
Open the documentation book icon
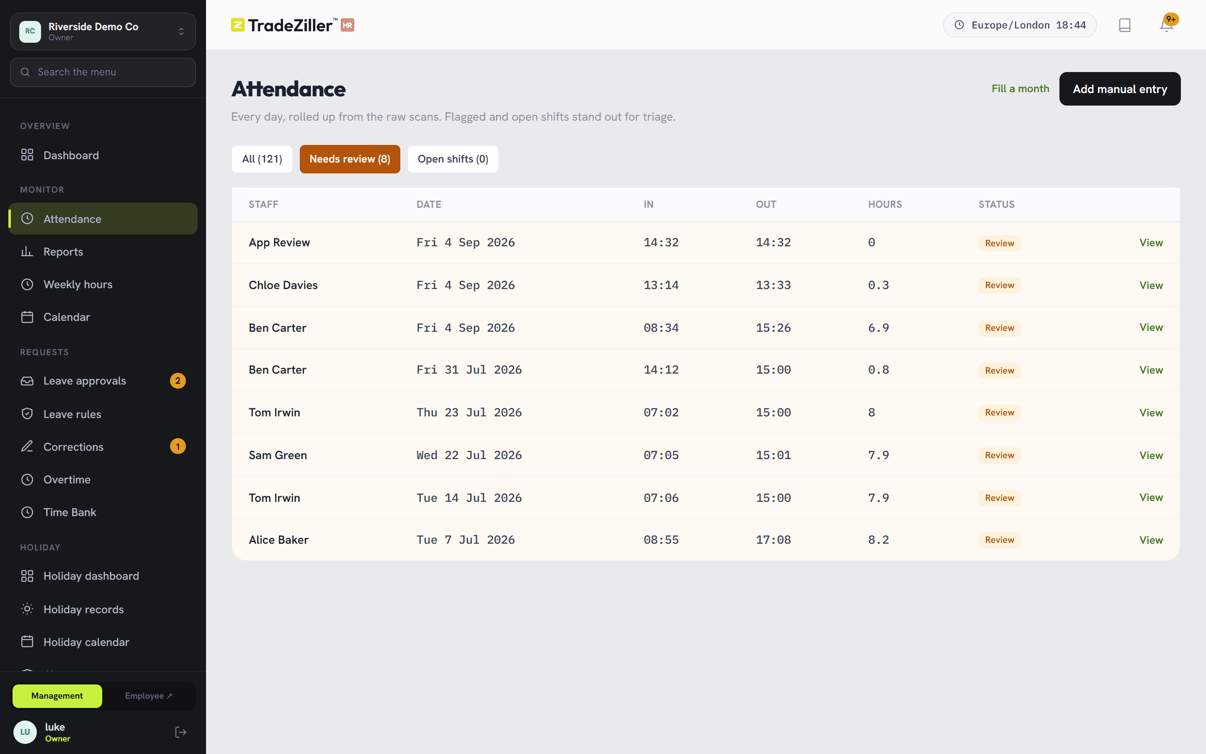[1124, 25]
